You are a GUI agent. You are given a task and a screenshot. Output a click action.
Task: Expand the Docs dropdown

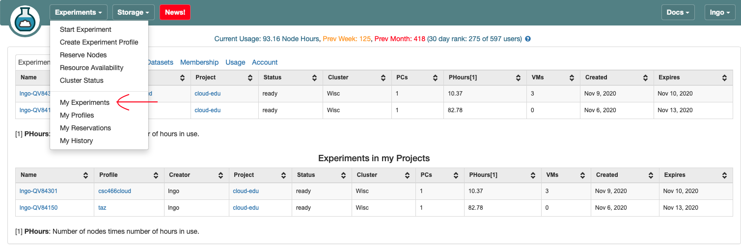coord(678,12)
